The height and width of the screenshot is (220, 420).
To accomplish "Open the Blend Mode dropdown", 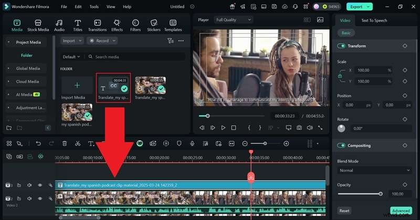I will pyautogui.click(x=374, y=170).
